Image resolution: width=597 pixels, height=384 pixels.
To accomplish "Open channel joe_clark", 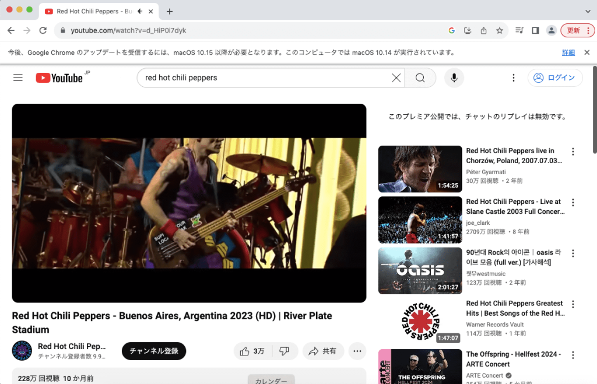I will (478, 223).
